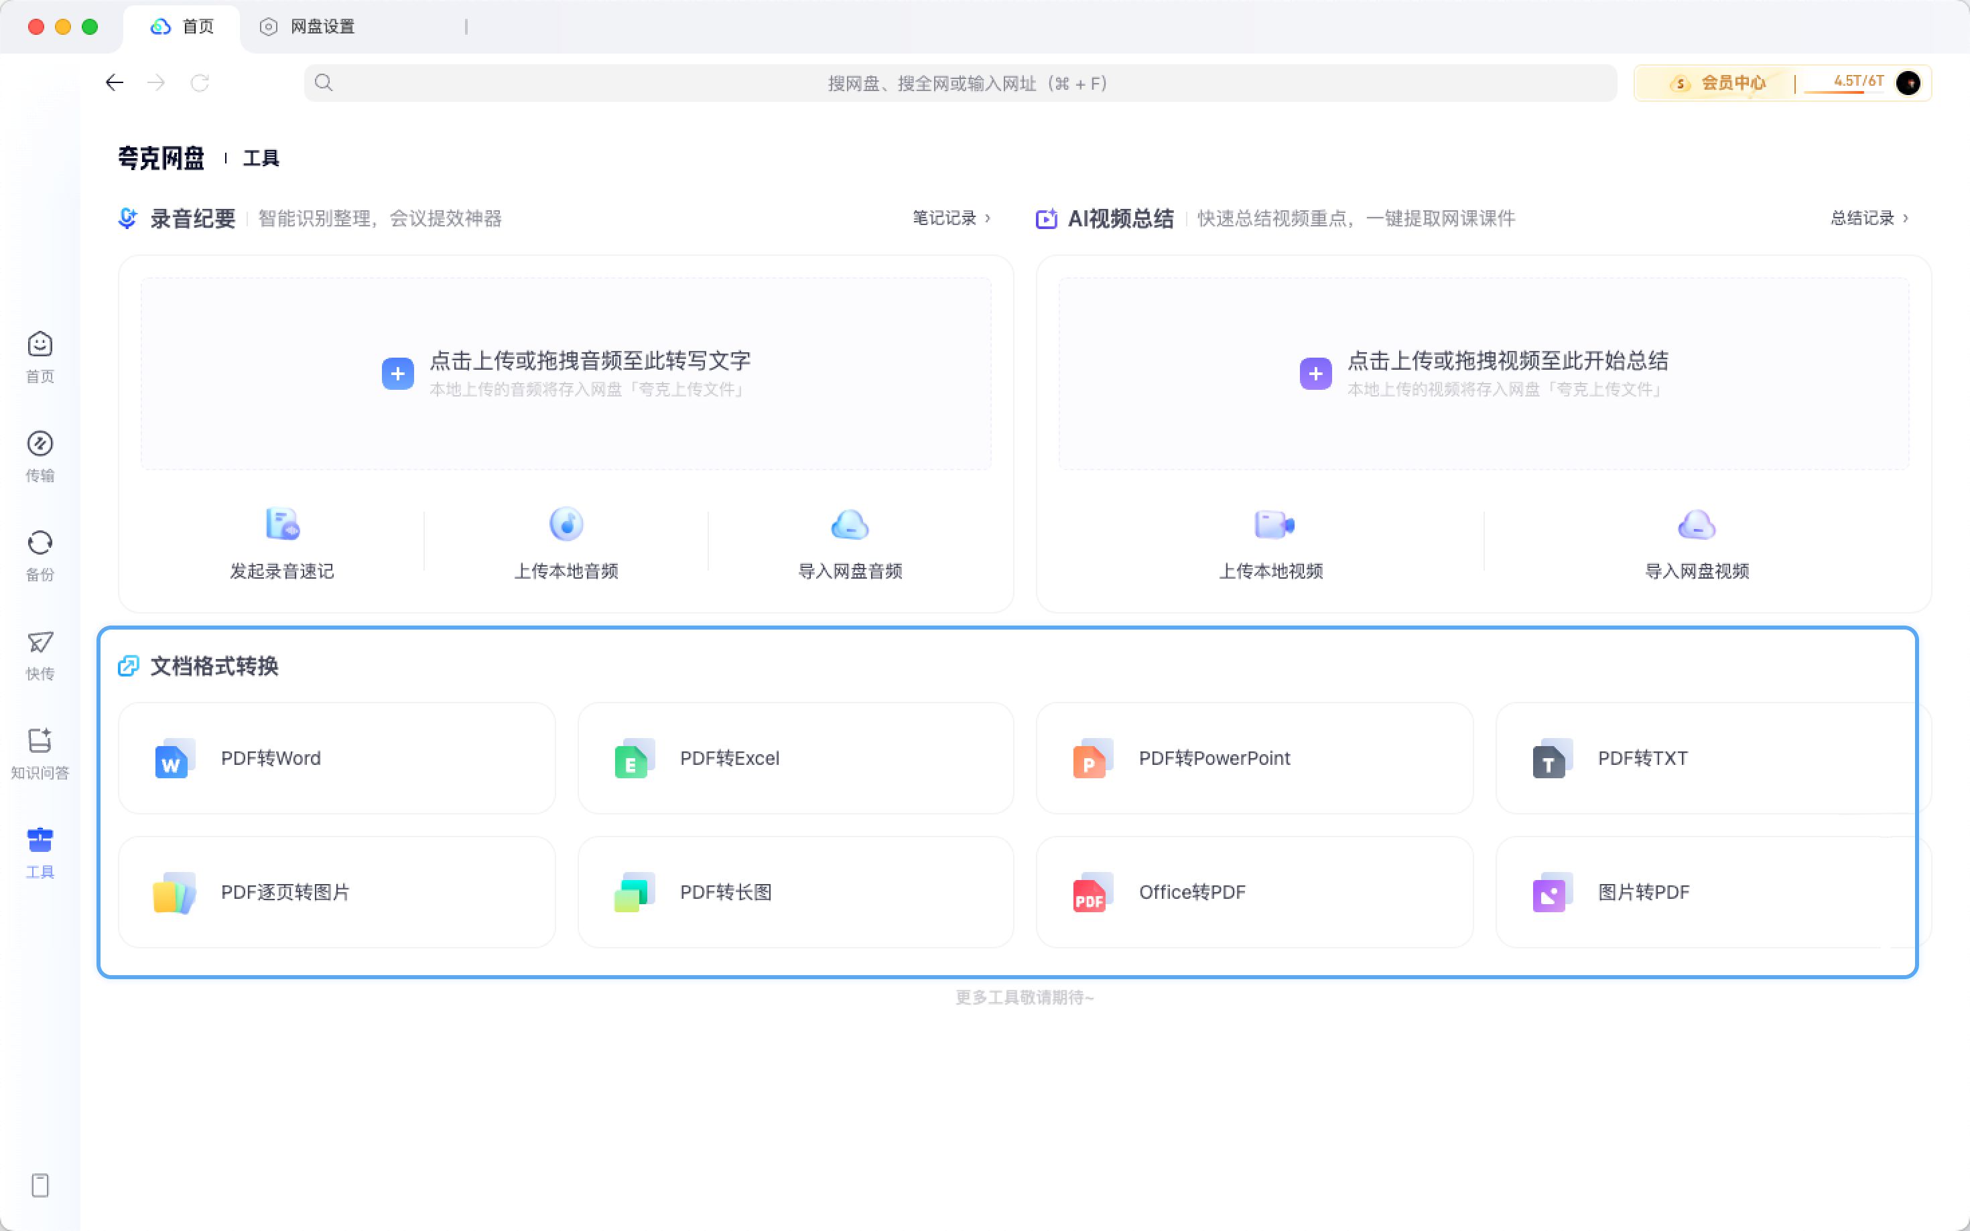Click the 文档格式转换 section heading
The height and width of the screenshot is (1231, 1970).
214,665
